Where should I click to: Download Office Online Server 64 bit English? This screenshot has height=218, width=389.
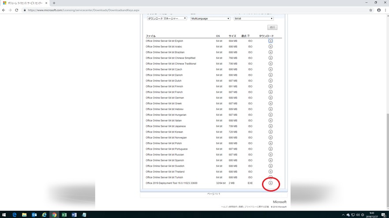(270, 41)
